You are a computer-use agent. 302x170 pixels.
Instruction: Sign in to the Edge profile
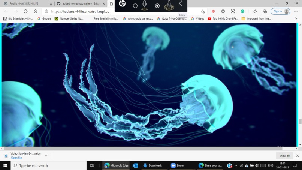point(280,11)
